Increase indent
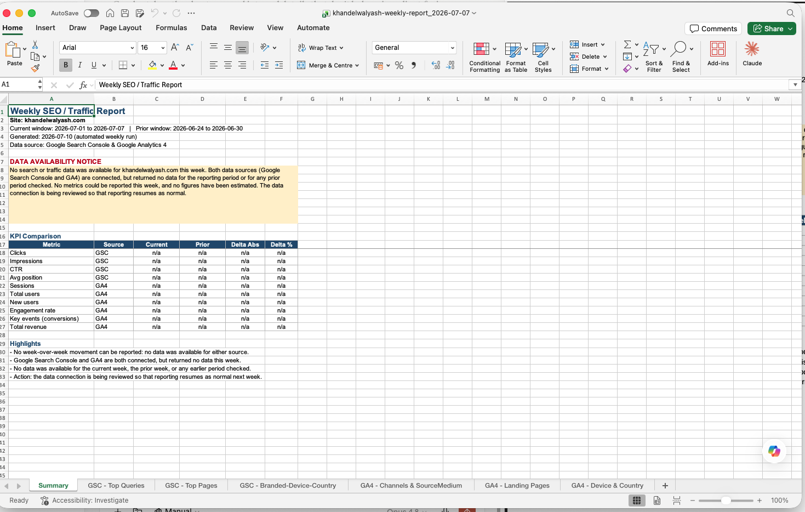This screenshot has width=805, height=512. [279, 65]
